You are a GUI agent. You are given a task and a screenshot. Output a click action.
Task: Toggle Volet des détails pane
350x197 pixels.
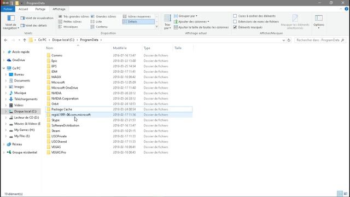click(x=34, y=26)
